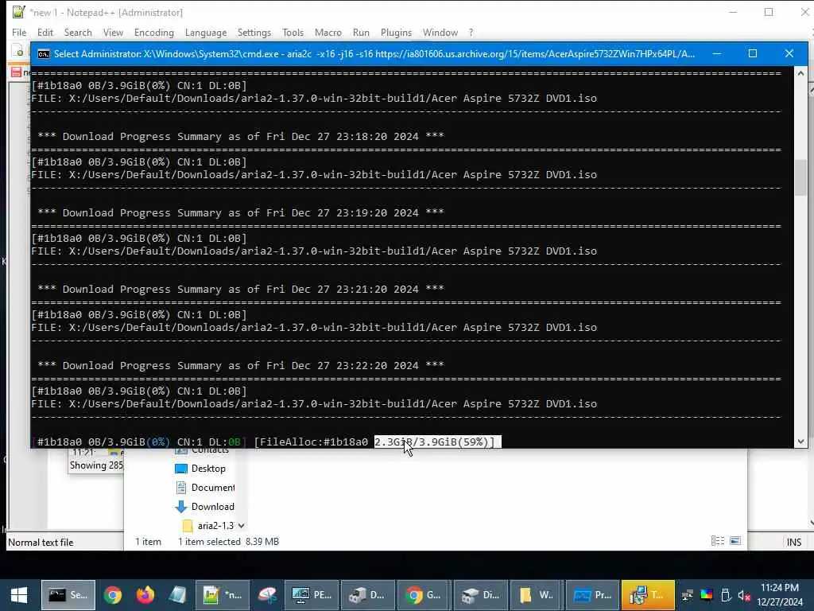
Task: Click the aria2 yellow folder icon
Action: coord(188,526)
